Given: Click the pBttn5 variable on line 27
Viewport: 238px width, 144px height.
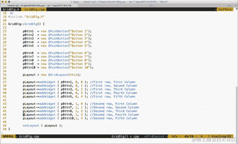Looking at the screenshot, I should point(28,46).
